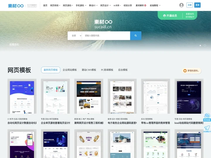Click the 梦想的原料 pill button

tap(192, 71)
